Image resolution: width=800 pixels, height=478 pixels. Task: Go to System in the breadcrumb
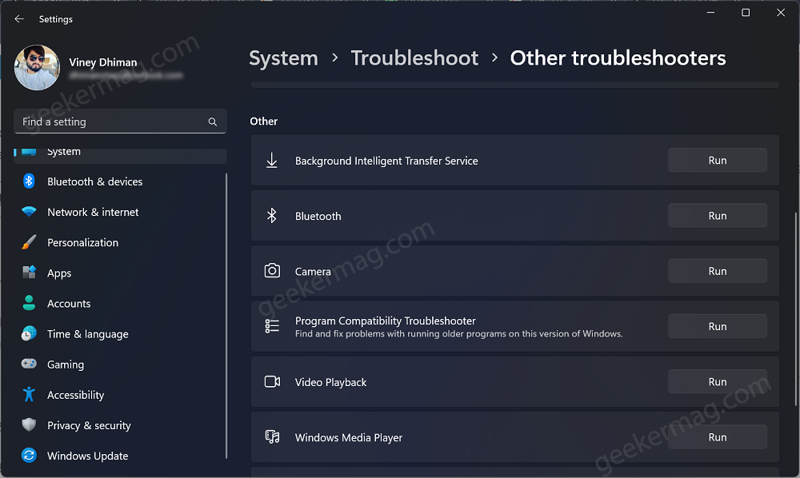(284, 58)
